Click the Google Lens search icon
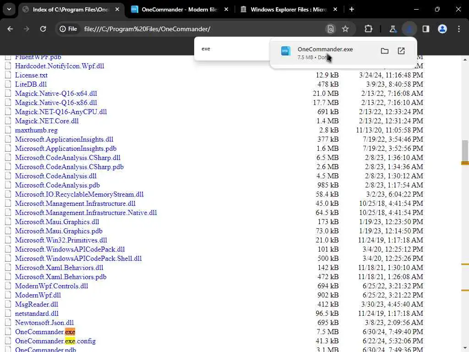 tap(331, 29)
